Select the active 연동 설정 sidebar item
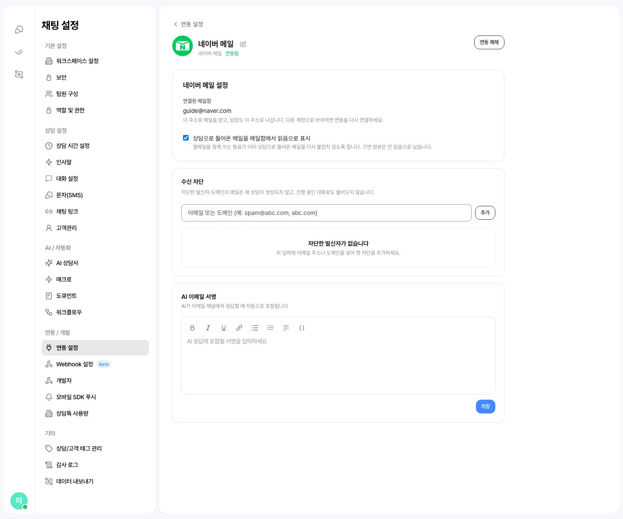623x519 pixels. [95, 348]
